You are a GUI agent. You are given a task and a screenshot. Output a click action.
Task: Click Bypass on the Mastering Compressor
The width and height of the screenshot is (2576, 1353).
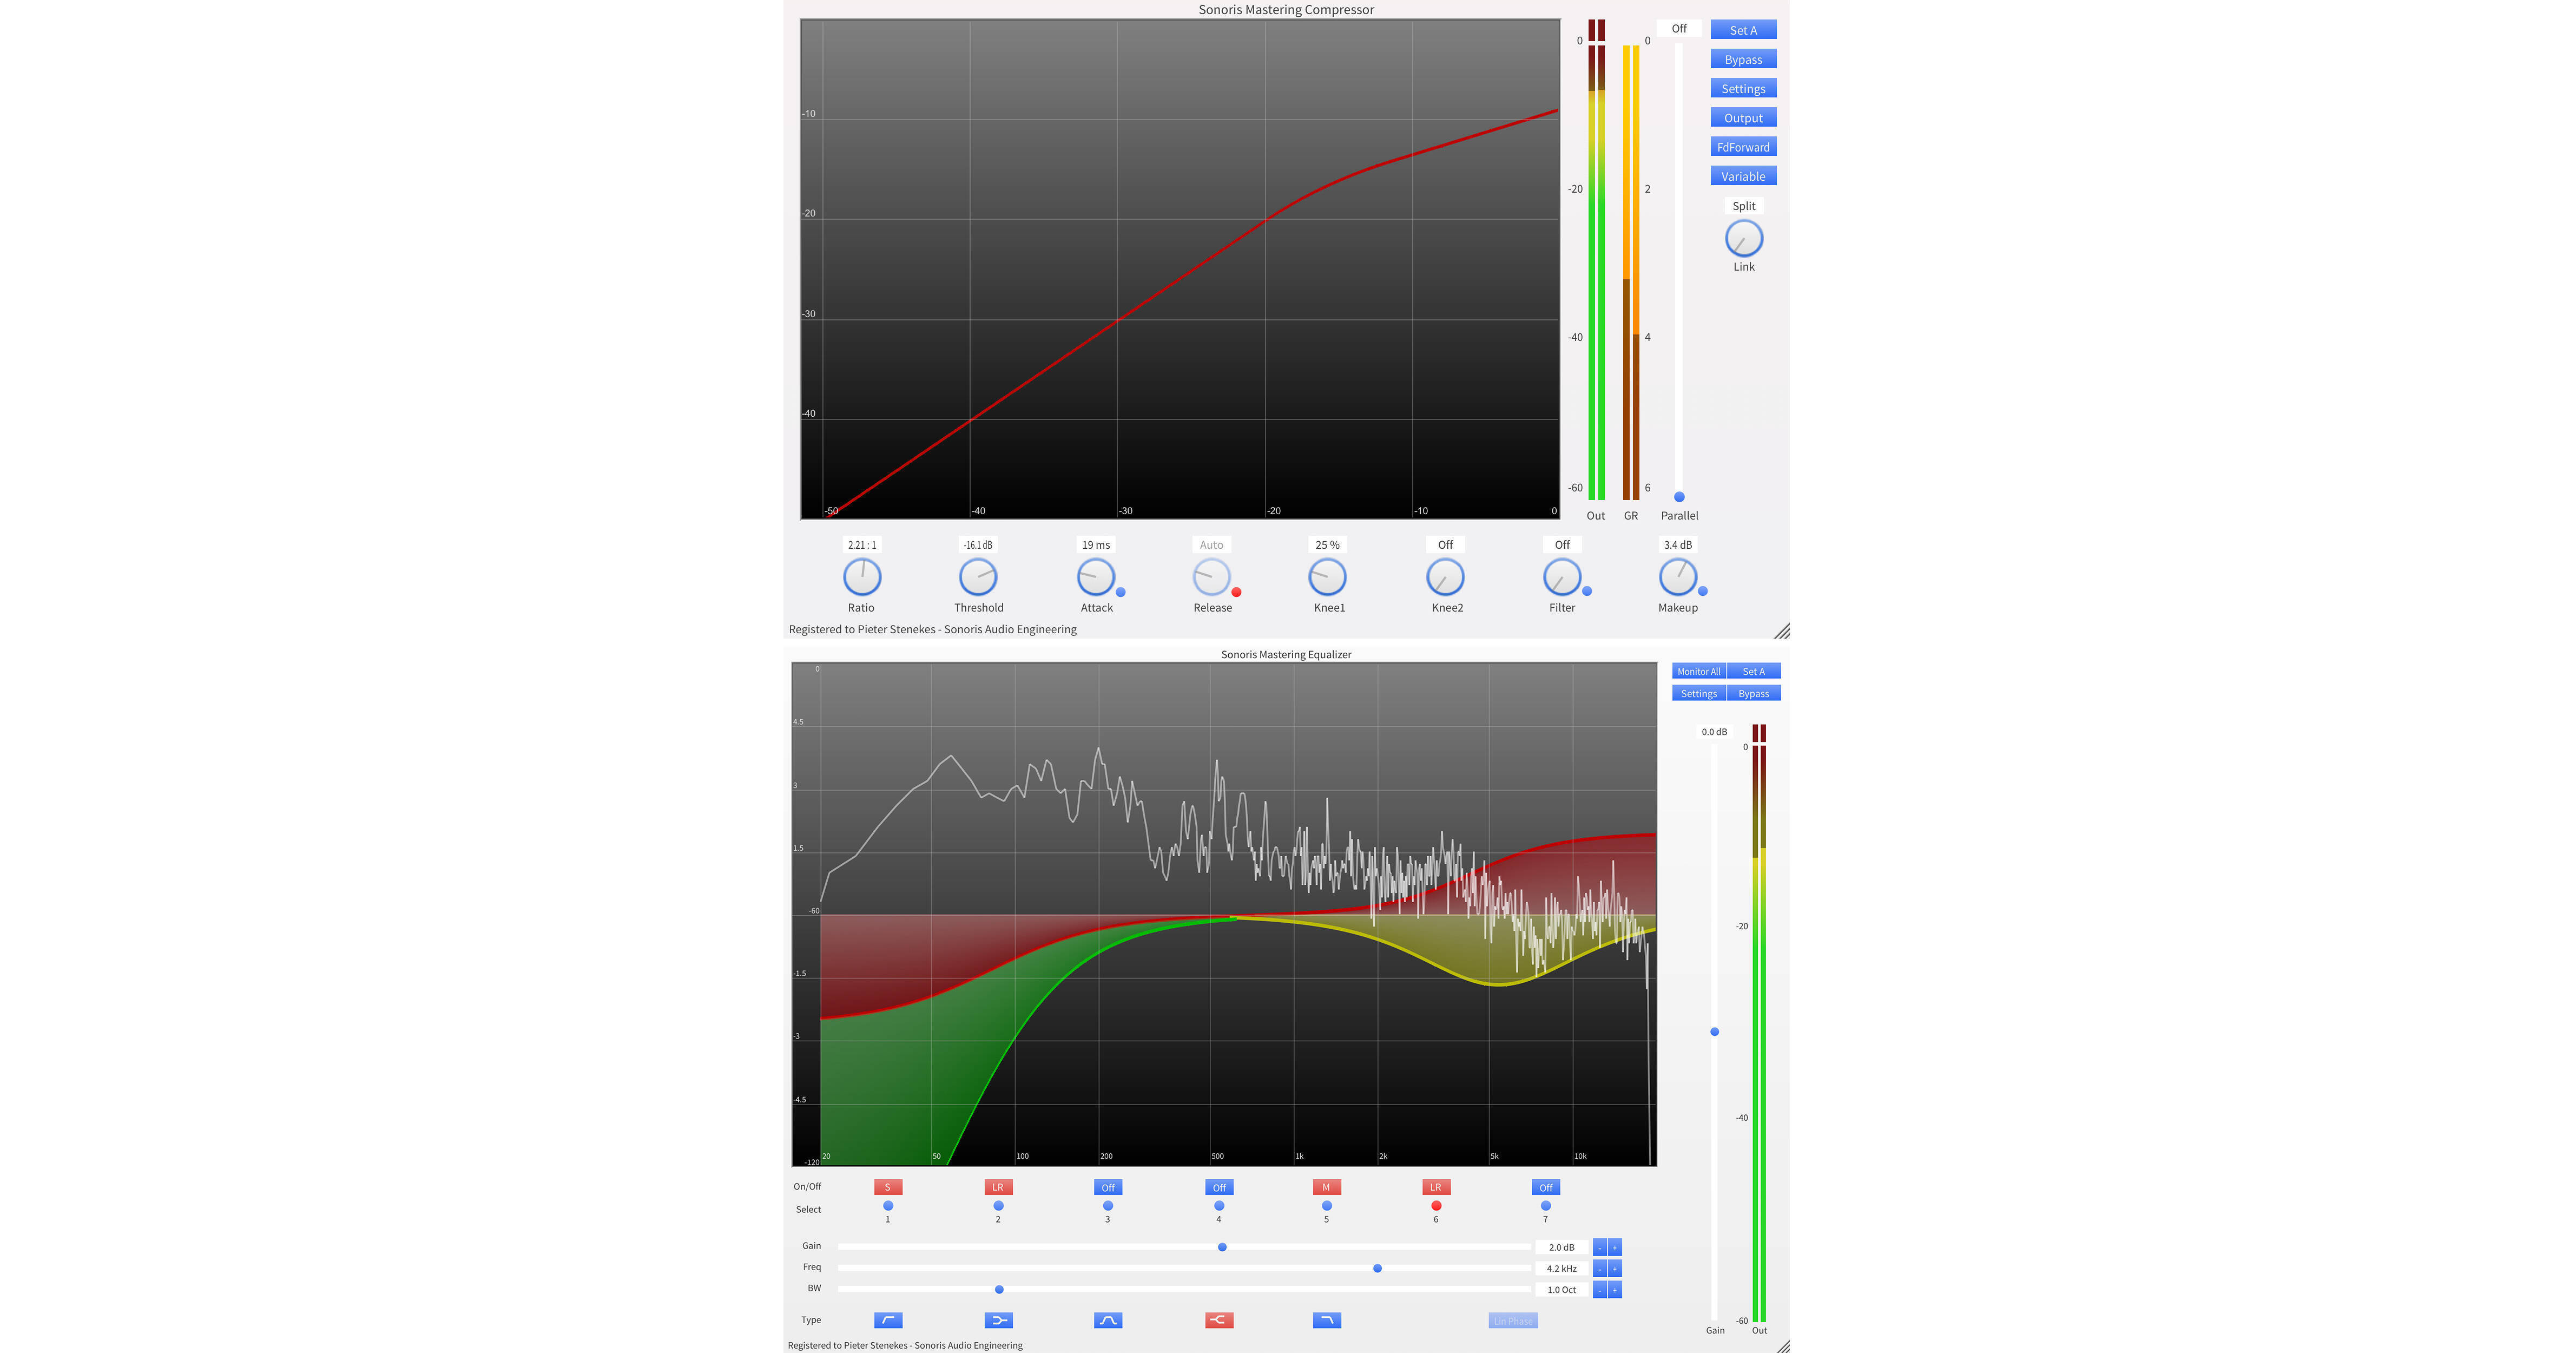click(x=1743, y=59)
